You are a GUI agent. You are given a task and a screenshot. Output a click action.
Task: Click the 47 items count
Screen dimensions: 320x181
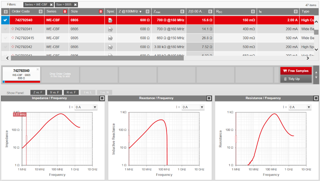pyautogui.click(x=311, y=5)
